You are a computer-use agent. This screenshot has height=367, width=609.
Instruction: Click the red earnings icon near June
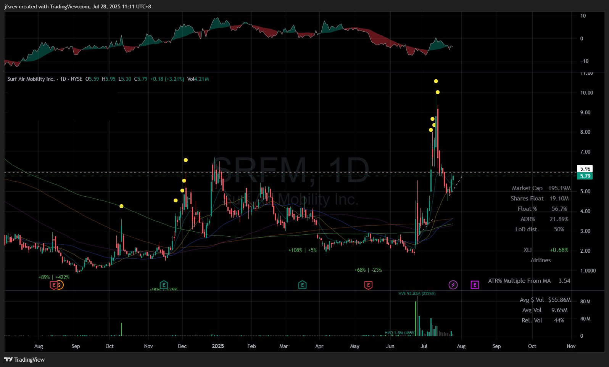(368, 285)
